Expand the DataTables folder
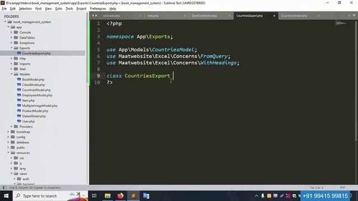The image size is (358, 201). (x=11, y=37)
